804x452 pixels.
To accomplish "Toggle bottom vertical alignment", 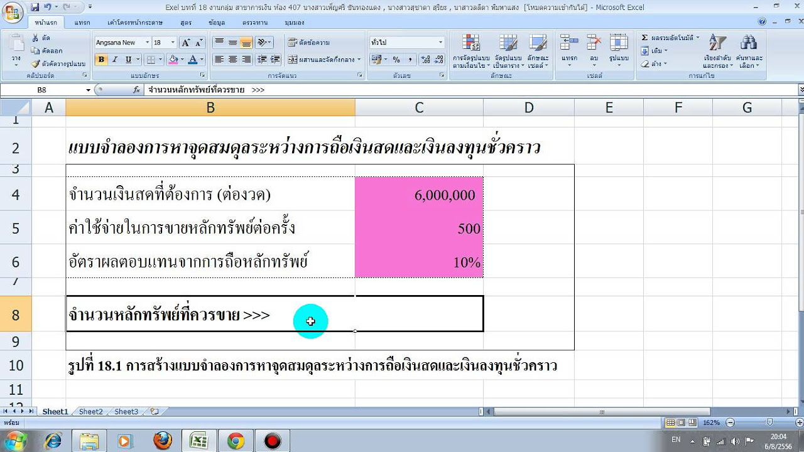I will click(246, 43).
